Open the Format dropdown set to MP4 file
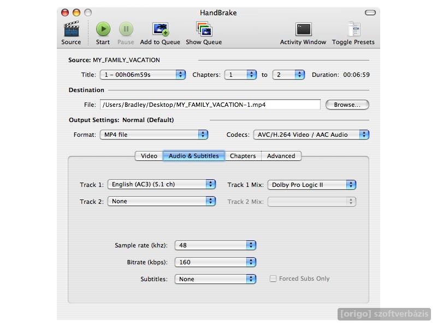The image size is (437, 327). (x=154, y=135)
